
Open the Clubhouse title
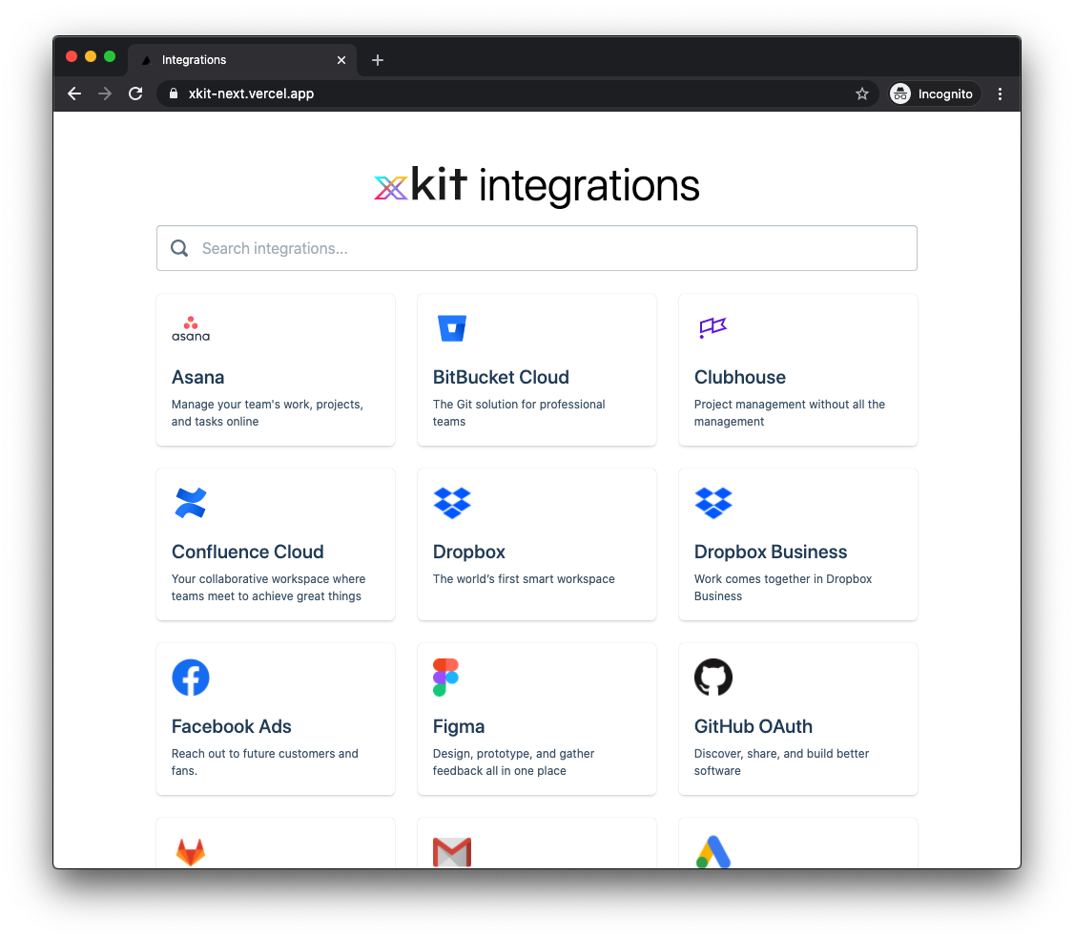click(740, 378)
